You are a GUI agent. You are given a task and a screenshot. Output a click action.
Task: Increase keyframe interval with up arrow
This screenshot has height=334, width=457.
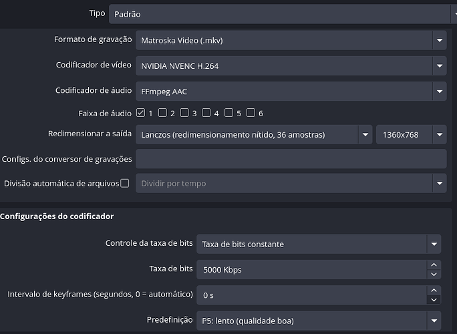point(434,290)
